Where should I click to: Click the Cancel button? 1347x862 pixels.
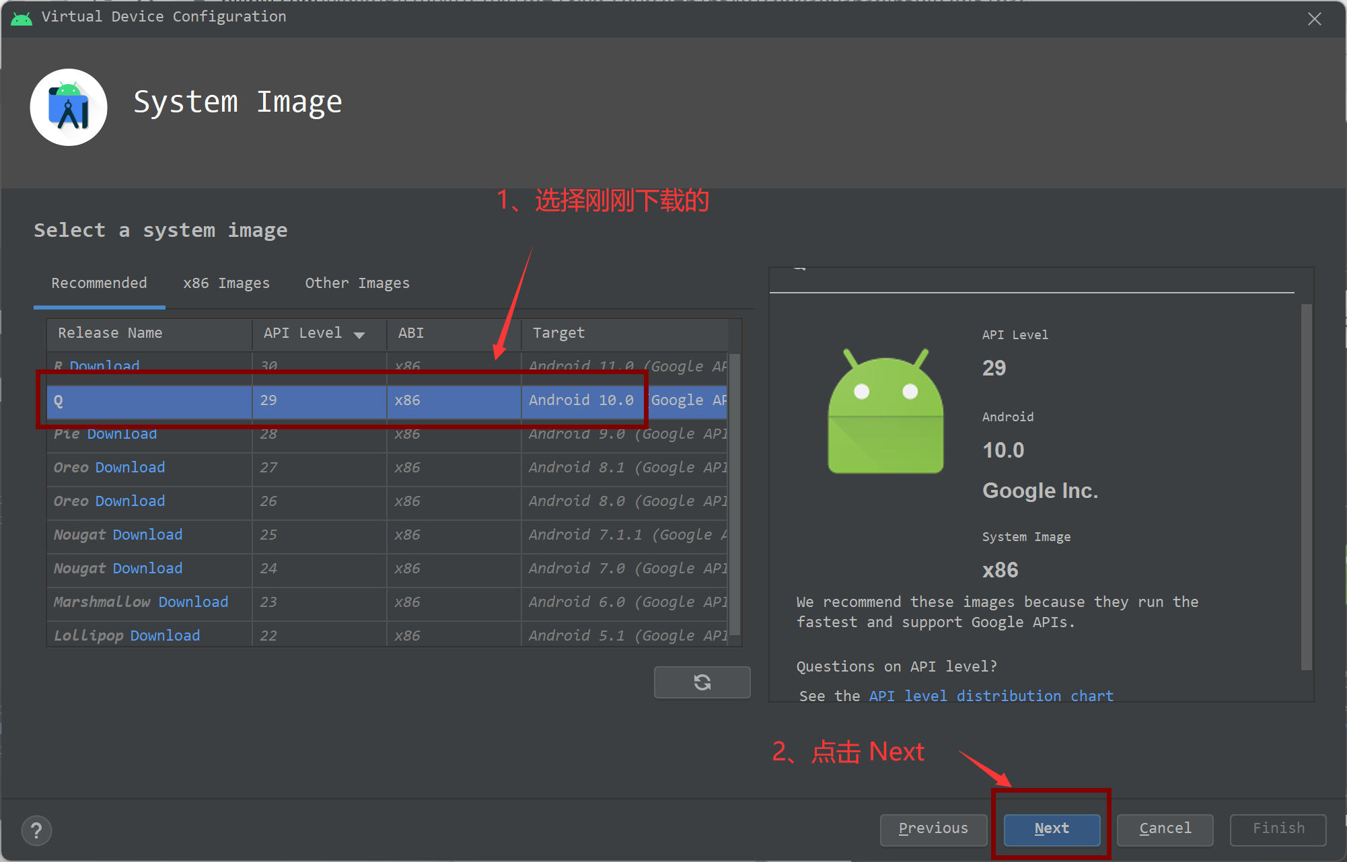coord(1165,828)
